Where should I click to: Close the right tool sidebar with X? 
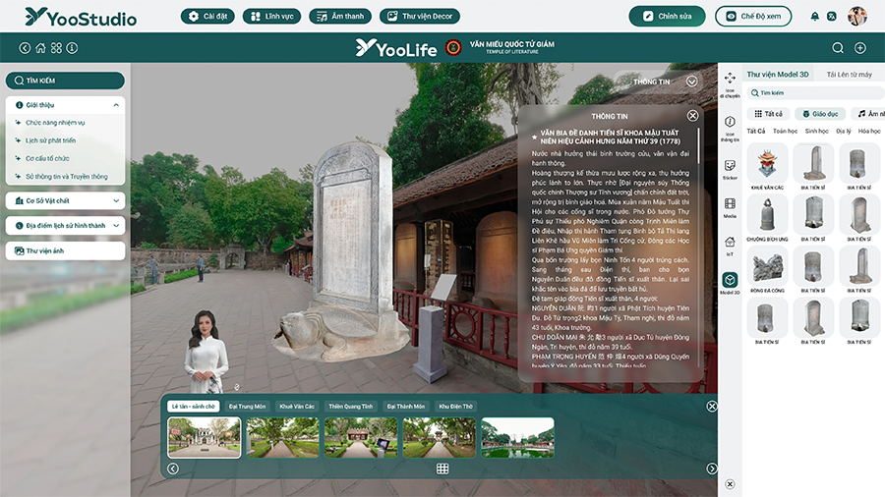[730, 484]
